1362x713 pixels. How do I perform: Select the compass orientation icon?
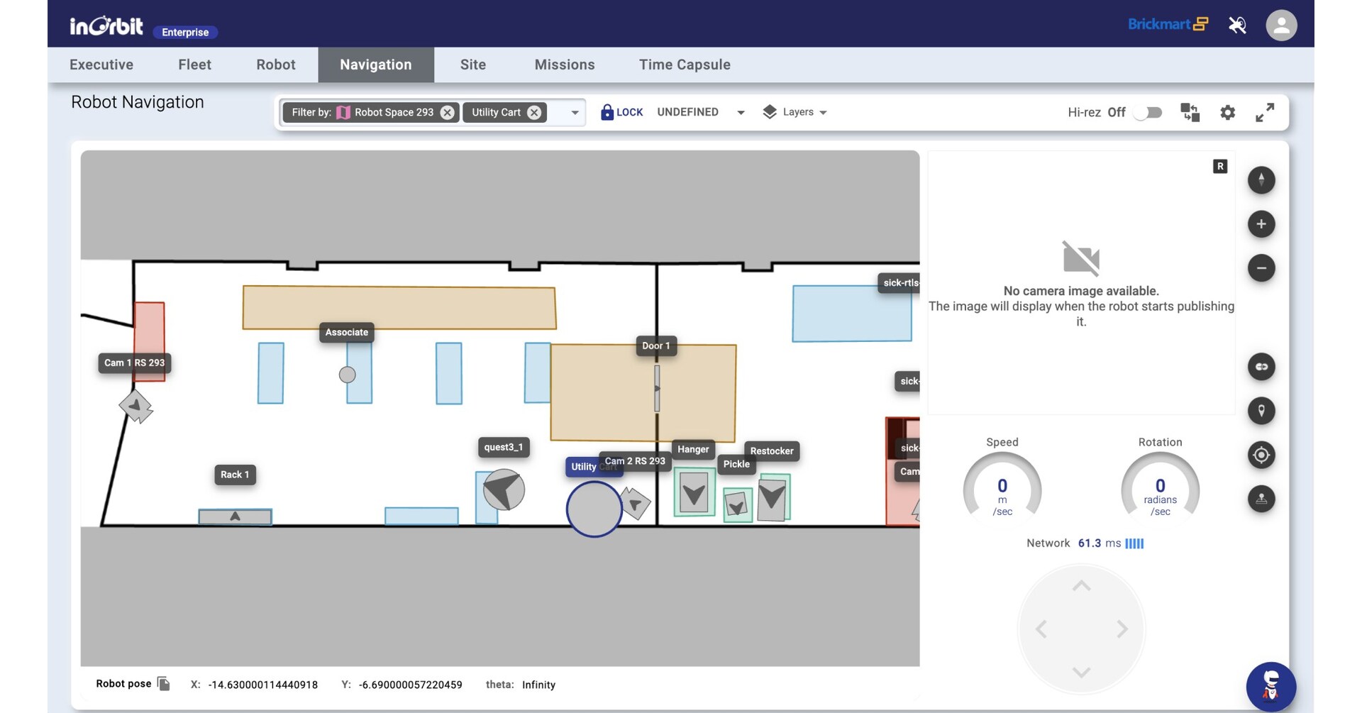pyautogui.click(x=1261, y=180)
